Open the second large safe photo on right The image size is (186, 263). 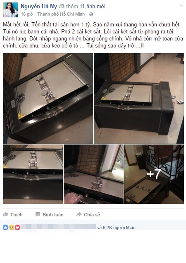coord(139,98)
